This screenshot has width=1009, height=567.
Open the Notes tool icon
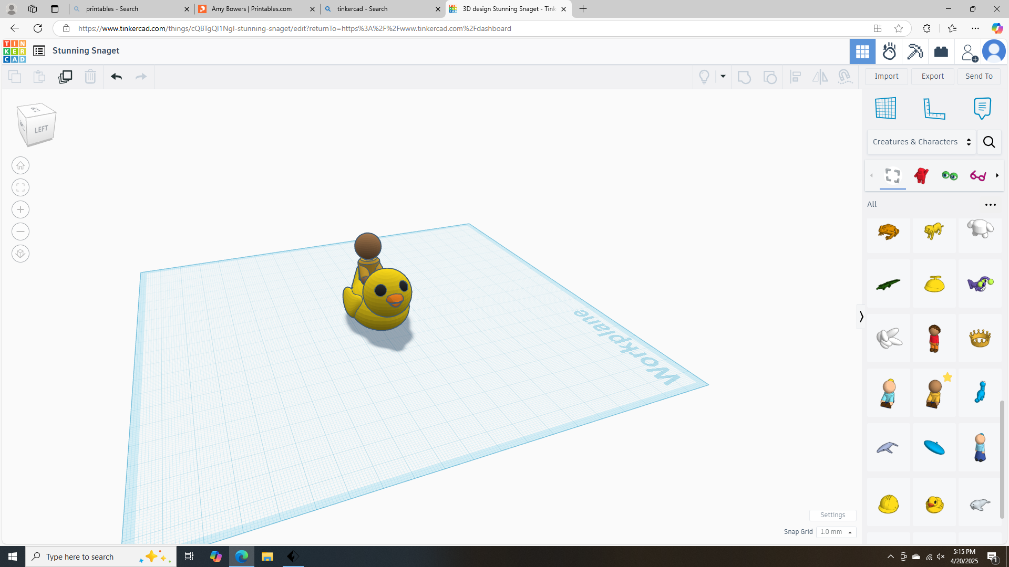[x=982, y=108]
